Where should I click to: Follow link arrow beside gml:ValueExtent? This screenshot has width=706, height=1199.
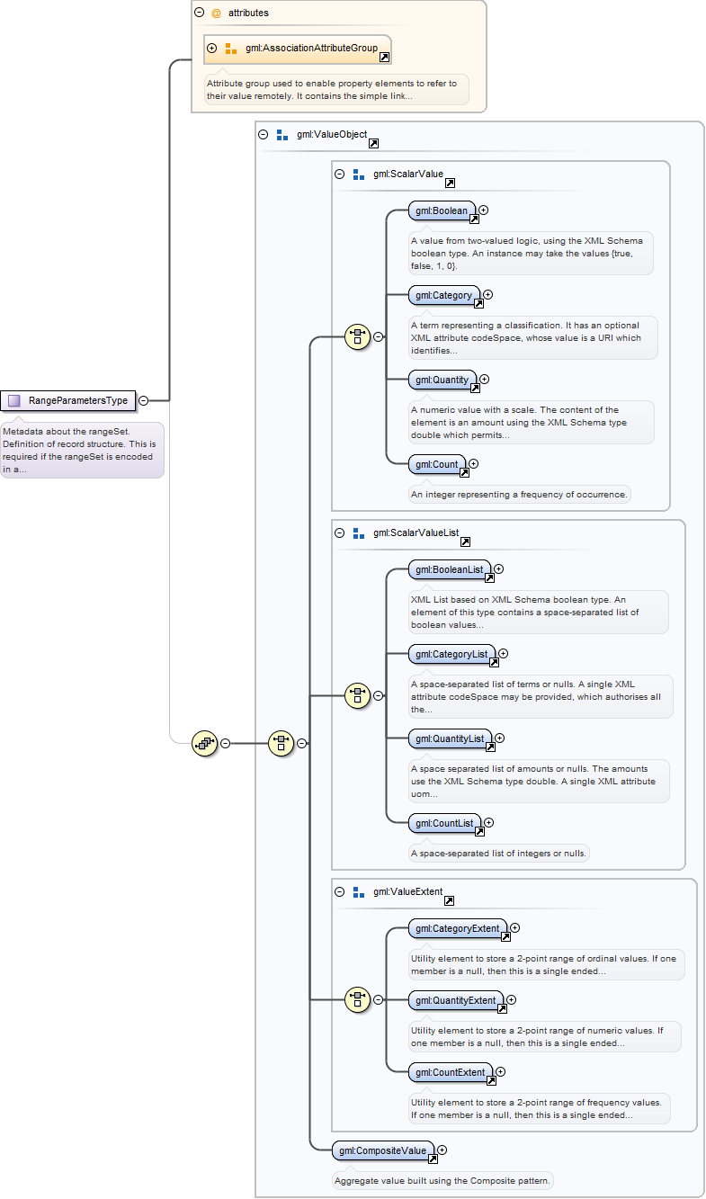(449, 900)
